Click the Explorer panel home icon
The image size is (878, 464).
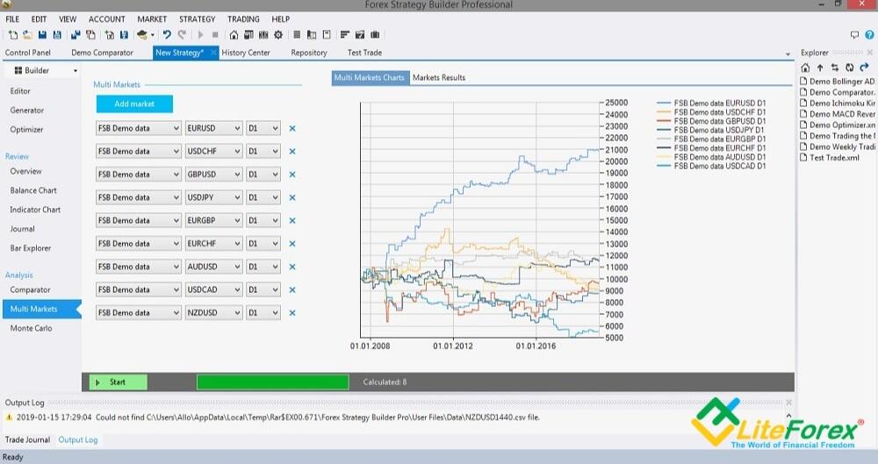click(x=805, y=68)
